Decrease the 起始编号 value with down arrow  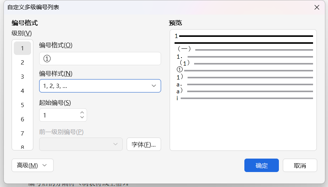click(82, 117)
